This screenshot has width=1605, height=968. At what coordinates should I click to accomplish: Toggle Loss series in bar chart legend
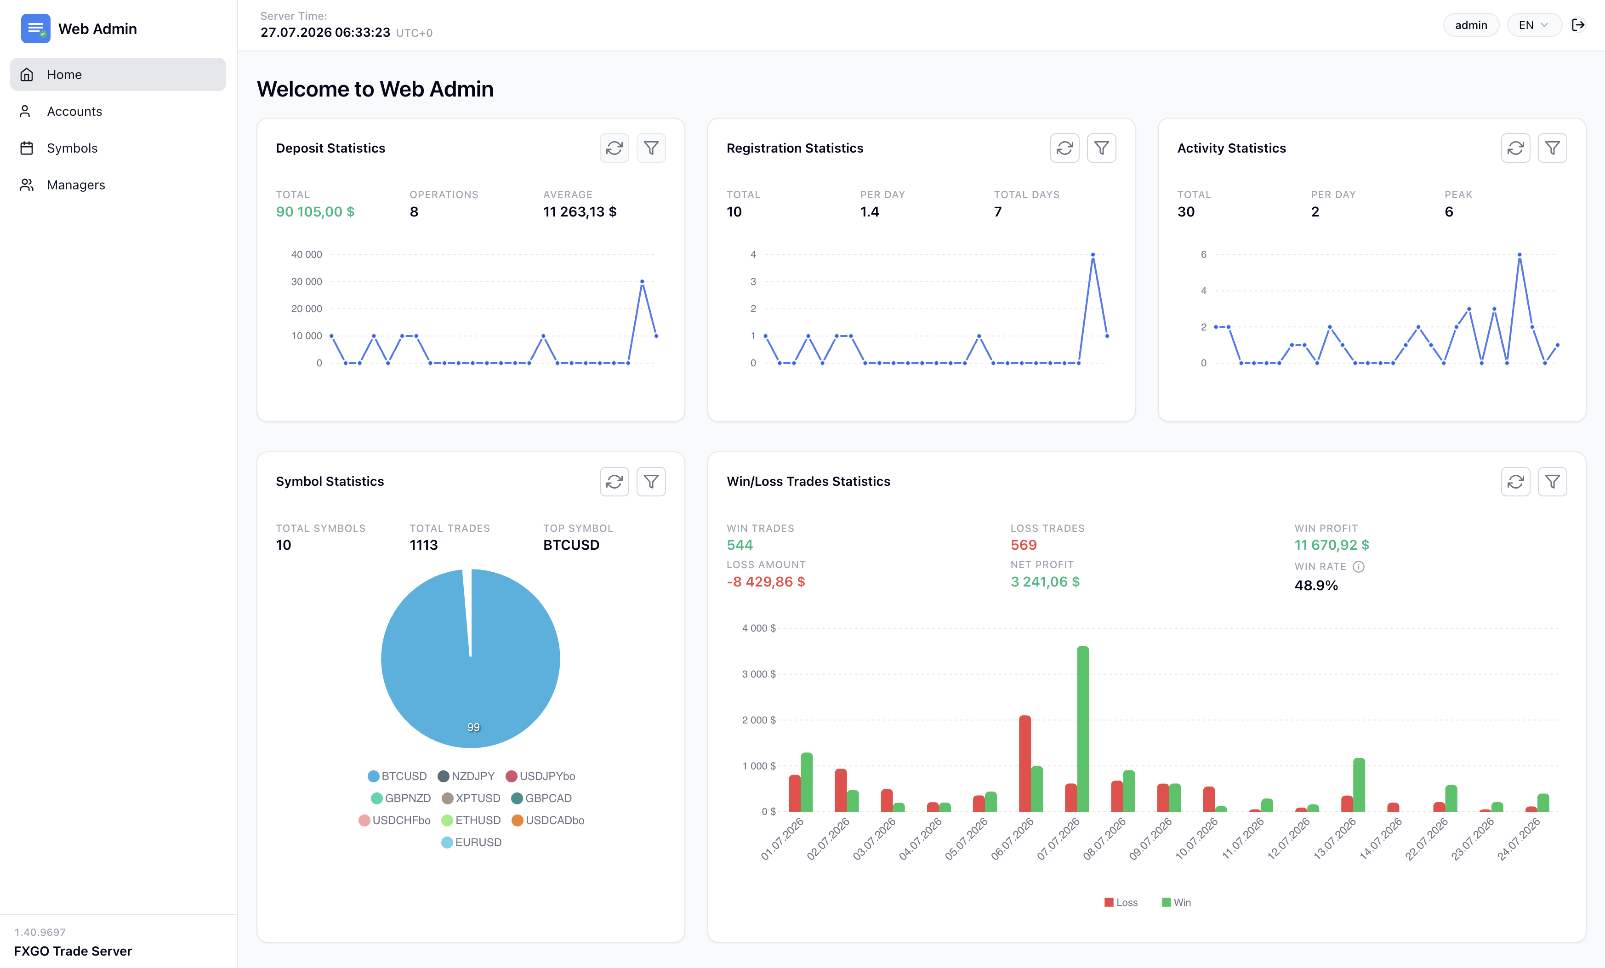pos(1121,902)
